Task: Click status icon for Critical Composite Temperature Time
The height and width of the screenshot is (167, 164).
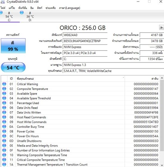Action: point(4,160)
